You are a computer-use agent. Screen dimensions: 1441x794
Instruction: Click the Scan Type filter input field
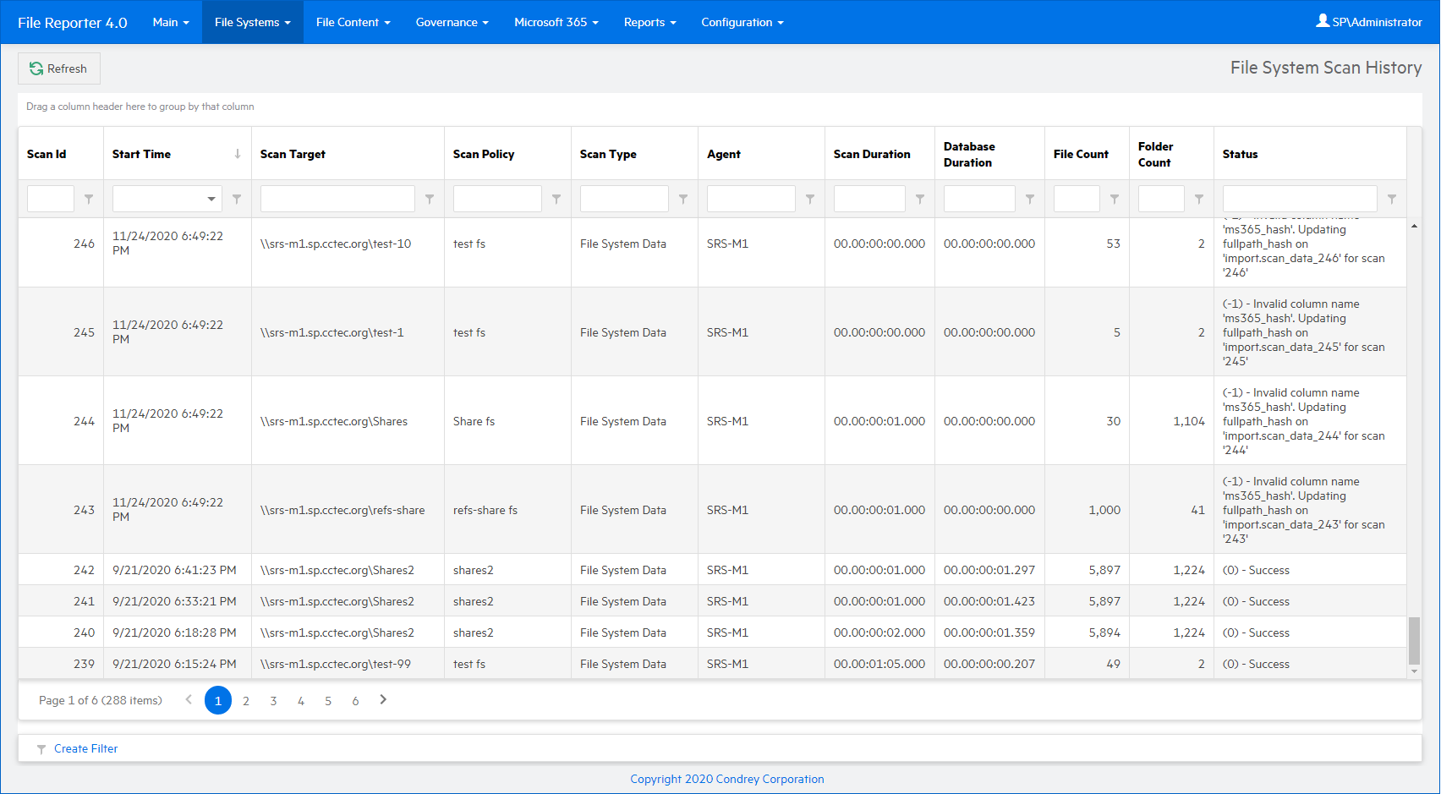tap(624, 199)
